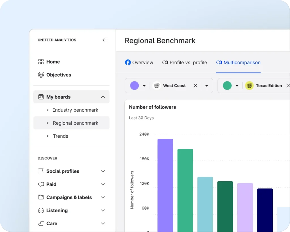
Task: Click the Listening headphones icon
Action: [41, 210]
